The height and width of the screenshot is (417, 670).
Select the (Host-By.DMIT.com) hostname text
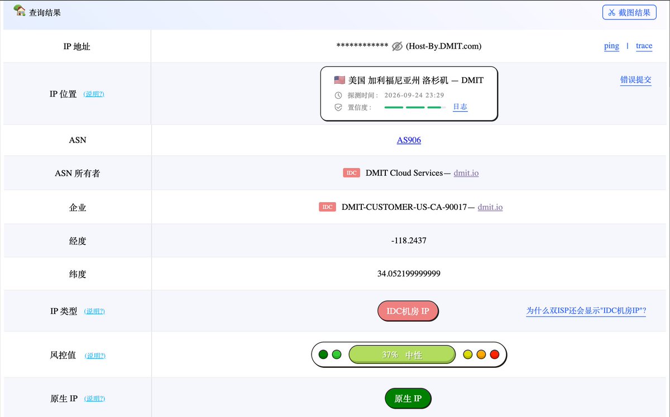click(444, 46)
